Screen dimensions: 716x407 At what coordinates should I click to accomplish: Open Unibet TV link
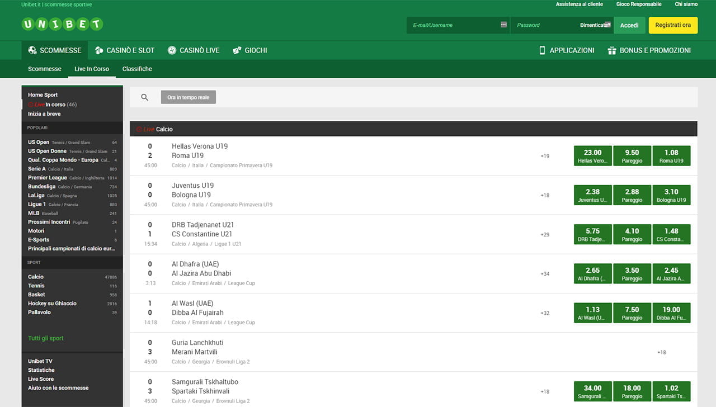(40, 361)
